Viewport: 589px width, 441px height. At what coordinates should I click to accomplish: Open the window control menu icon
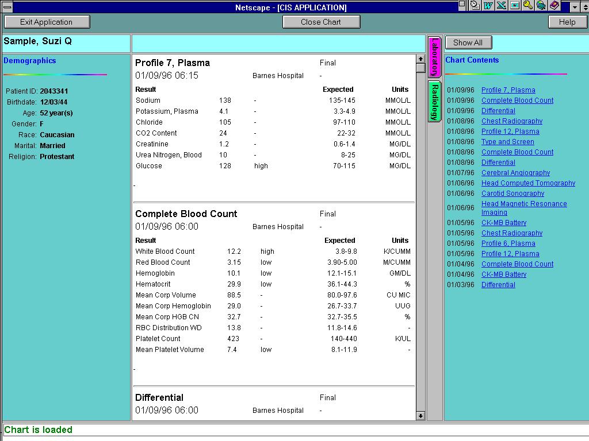point(7,7)
